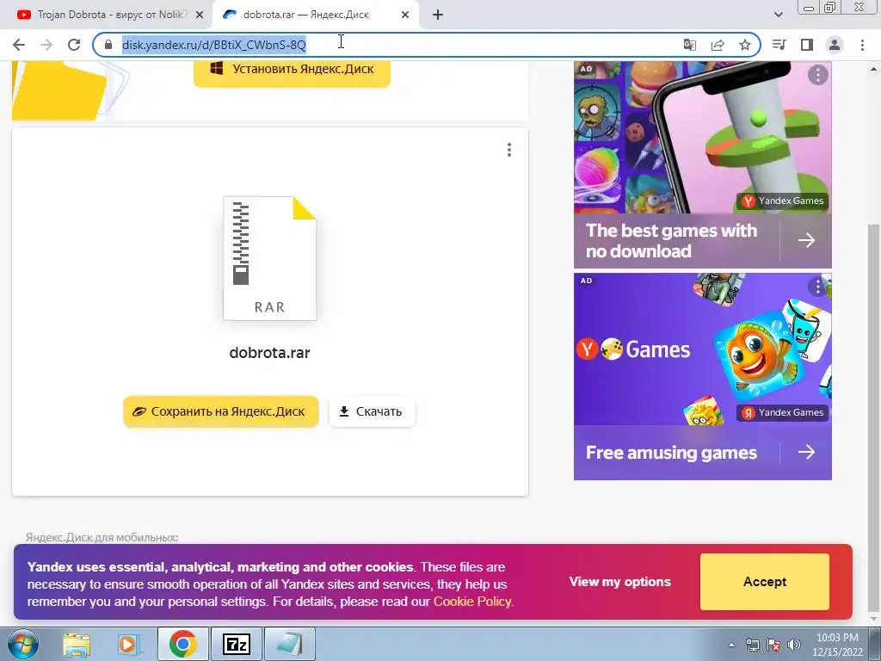Open the Y Games fish ad banner
This screenshot has width=881, height=661.
tap(702, 349)
